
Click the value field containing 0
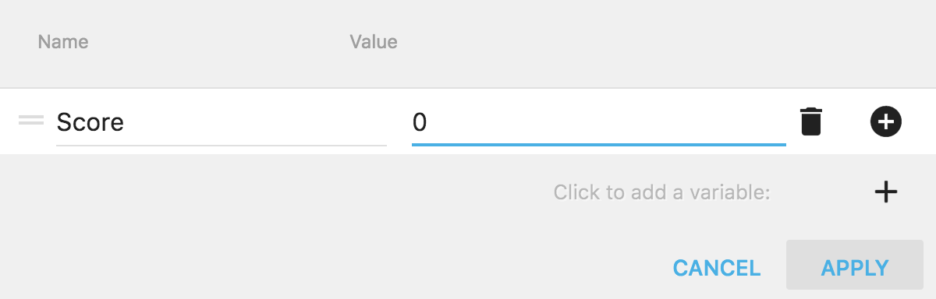click(599, 122)
